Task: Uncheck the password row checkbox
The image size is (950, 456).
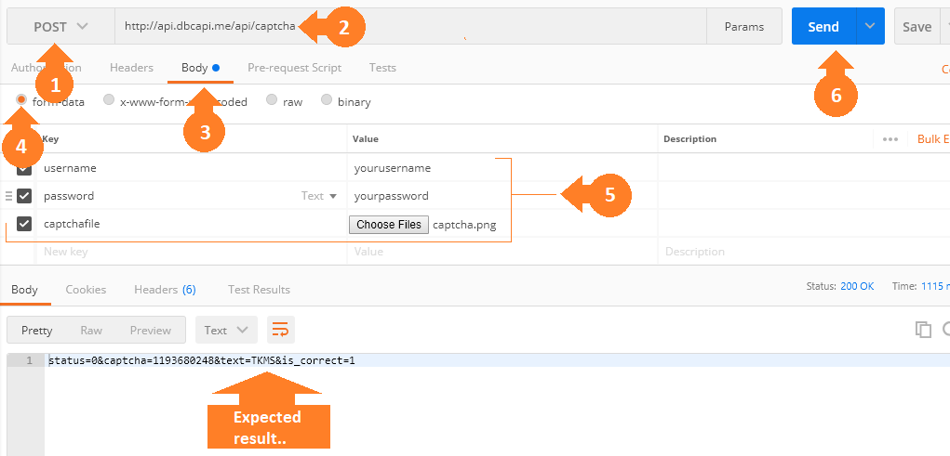Action: pyautogui.click(x=24, y=196)
